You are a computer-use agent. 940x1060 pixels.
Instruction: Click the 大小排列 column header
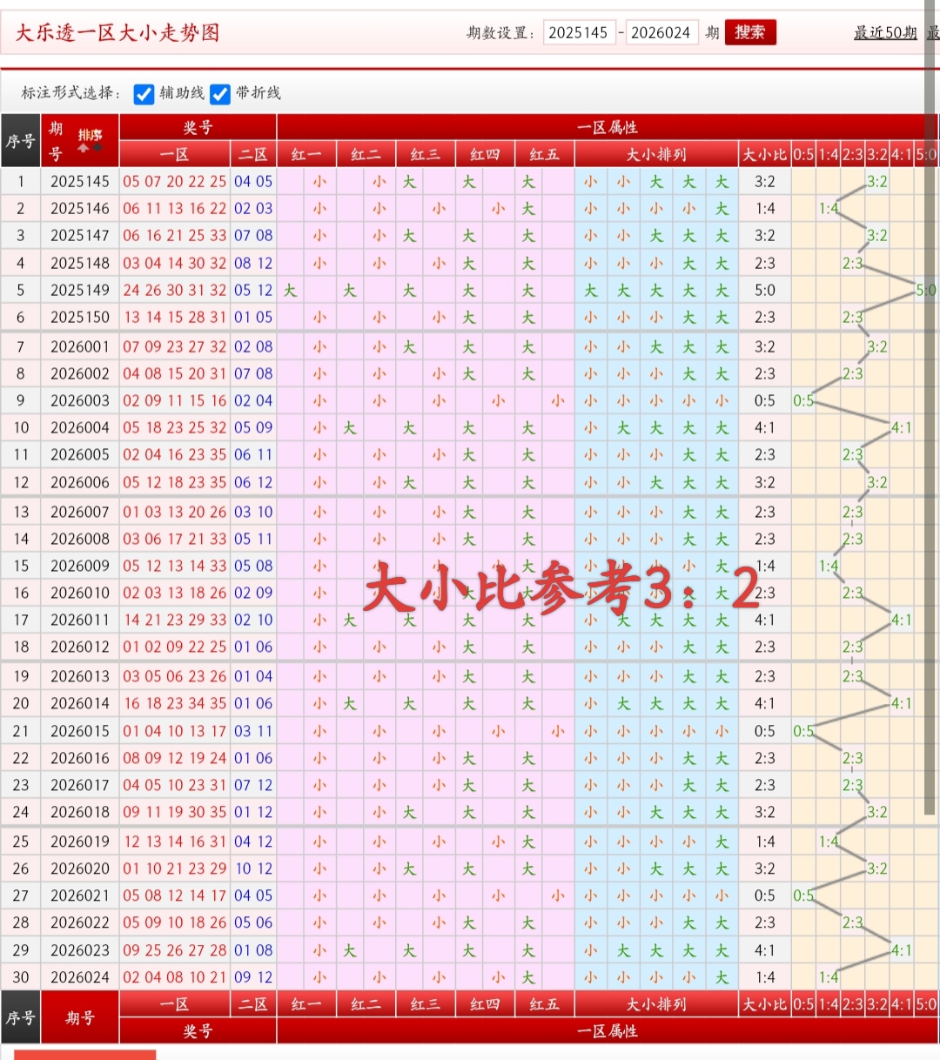tap(655, 154)
